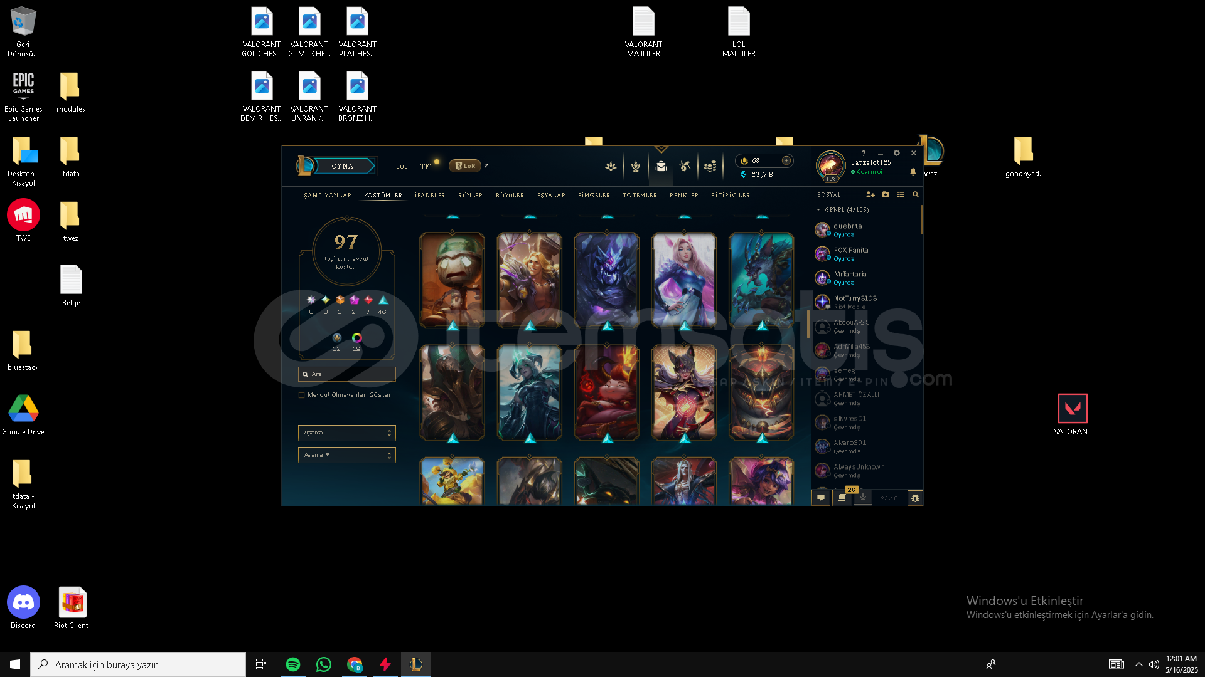Click the Lanzelot125 profile avatar
Screen dimensions: 1205x677
(x=831, y=165)
